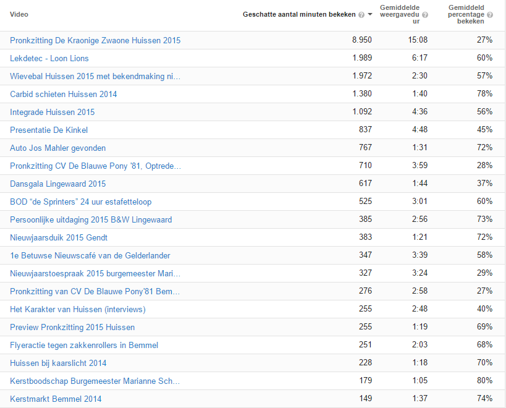
Task: Sort by Gemiddelde weergaveduur column header
Action: (400, 14)
